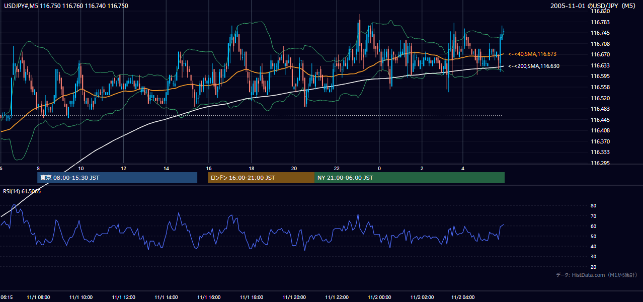Click the 200 SMA 116.630 white label
Viewport: 643px width, 302px height.
click(534, 66)
